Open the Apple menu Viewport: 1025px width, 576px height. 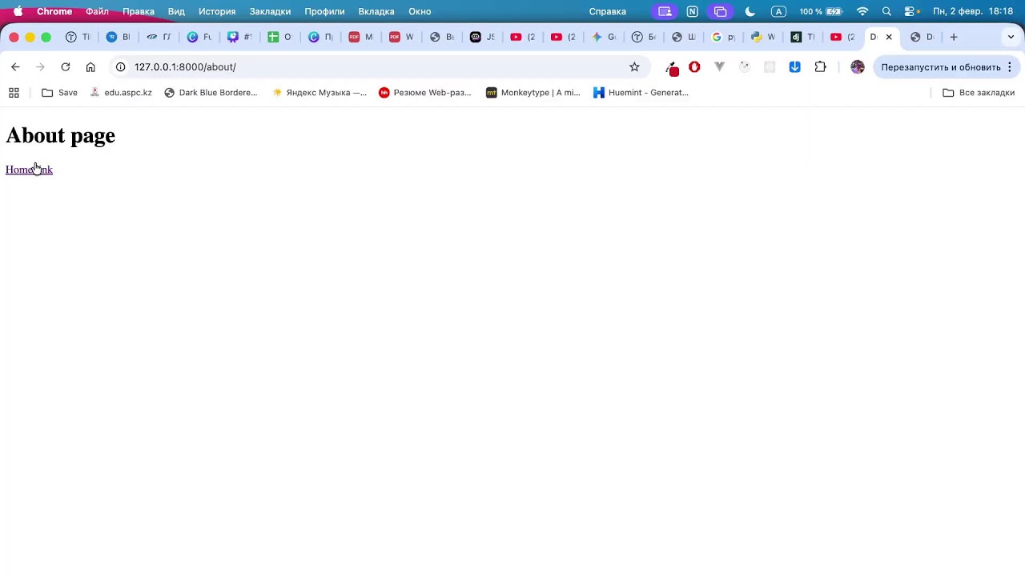click(x=18, y=11)
